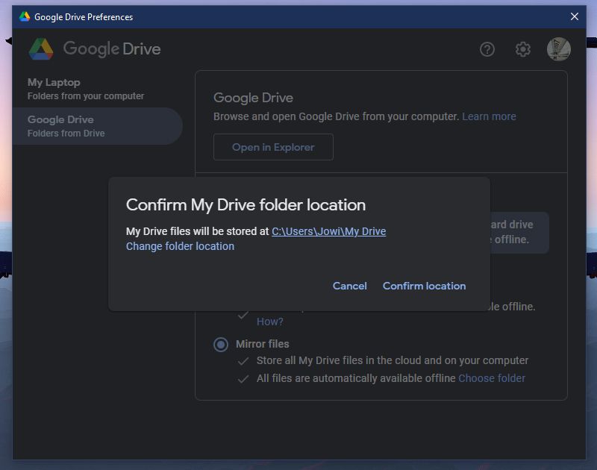597x470 pixels.
Task: Cancel the folder location dialog
Action: click(x=349, y=286)
